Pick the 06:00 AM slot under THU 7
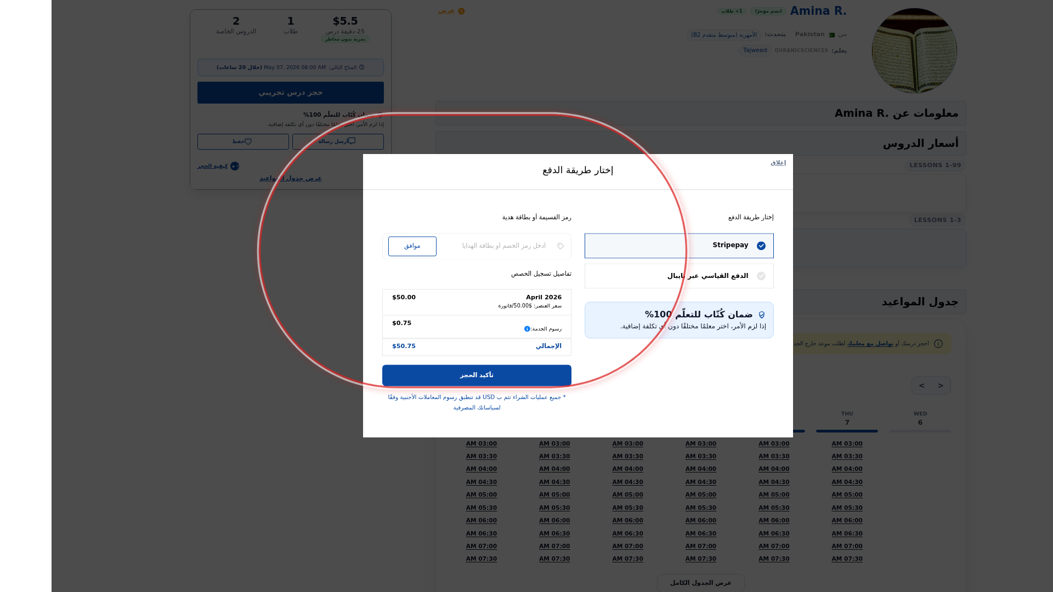Viewport: 1053px width, 592px height. tap(847, 521)
